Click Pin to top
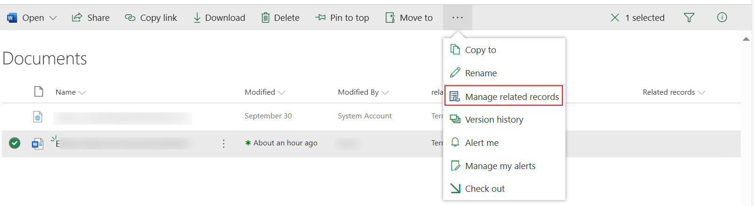Viewport: 754px width, 206px height. 342,18
